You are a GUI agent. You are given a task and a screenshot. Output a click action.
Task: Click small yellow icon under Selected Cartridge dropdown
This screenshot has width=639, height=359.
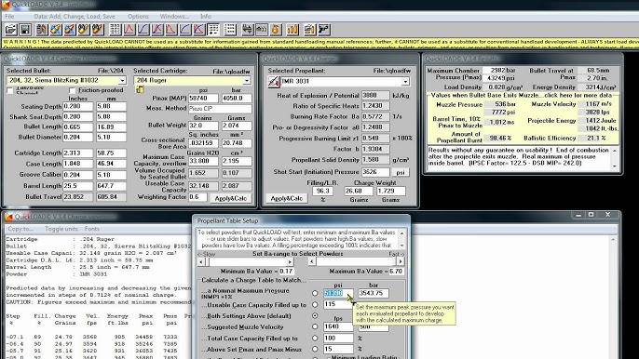point(140,89)
